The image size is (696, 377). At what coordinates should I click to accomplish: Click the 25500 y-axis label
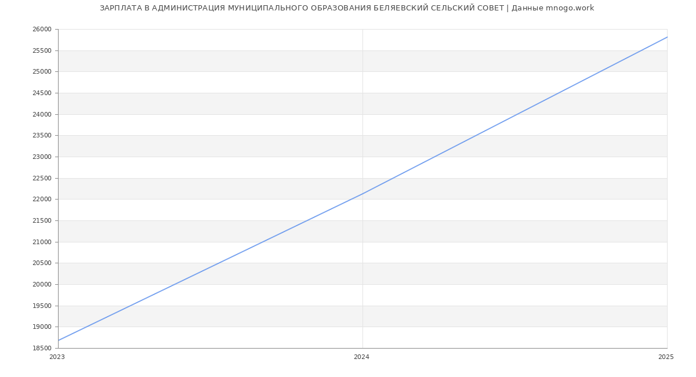click(42, 51)
